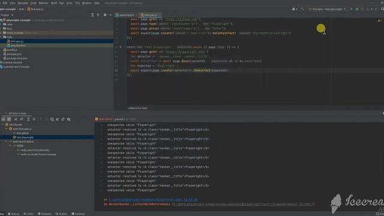Open the workerRunner.js stack trace link
The image size is (384, 216).
(244, 204)
